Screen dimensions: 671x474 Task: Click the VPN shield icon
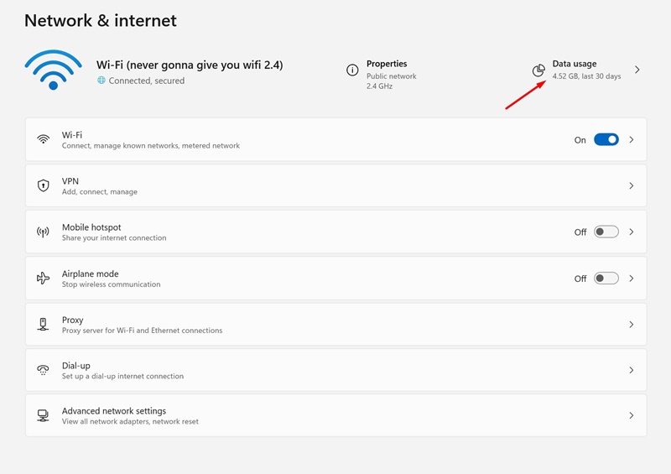coord(43,185)
